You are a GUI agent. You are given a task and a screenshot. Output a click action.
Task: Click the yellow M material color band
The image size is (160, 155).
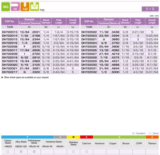click(x=74, y=137)
